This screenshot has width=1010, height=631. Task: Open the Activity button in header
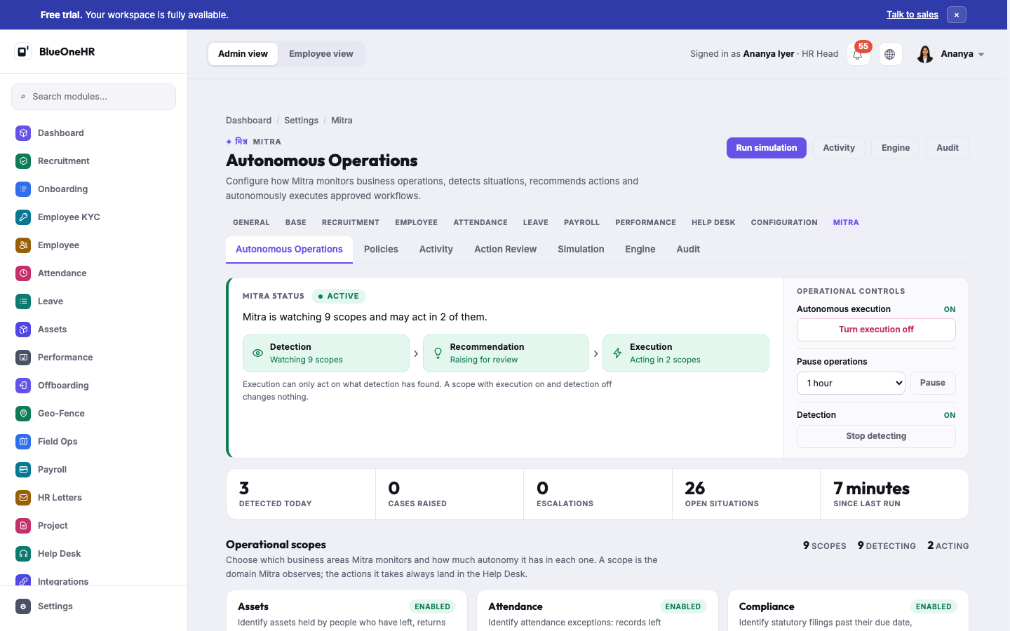click(x=839, y=148)
